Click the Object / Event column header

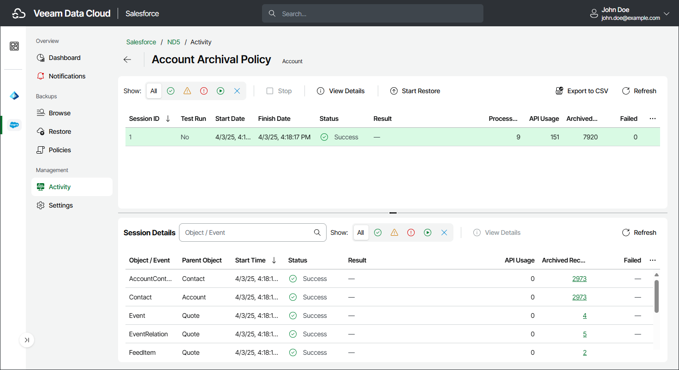(x=149, y=260)
